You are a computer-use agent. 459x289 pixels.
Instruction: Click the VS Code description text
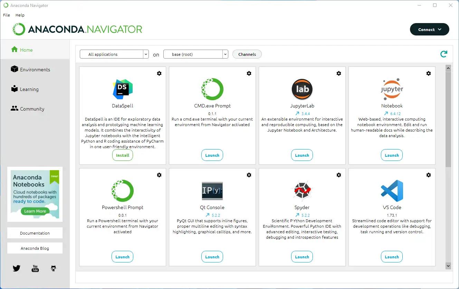pyautogui.click(x=392, y=226)
